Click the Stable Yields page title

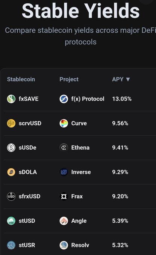pyautogui.click(x=81, y=11)
